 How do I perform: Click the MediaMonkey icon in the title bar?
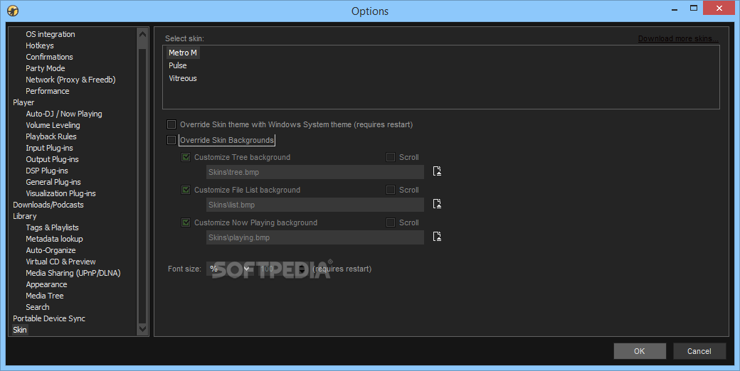pyautogui.click(x=13, y=11)
